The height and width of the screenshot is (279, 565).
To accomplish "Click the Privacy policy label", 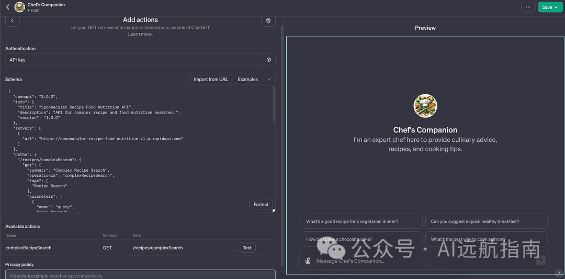I will (19, 264).
